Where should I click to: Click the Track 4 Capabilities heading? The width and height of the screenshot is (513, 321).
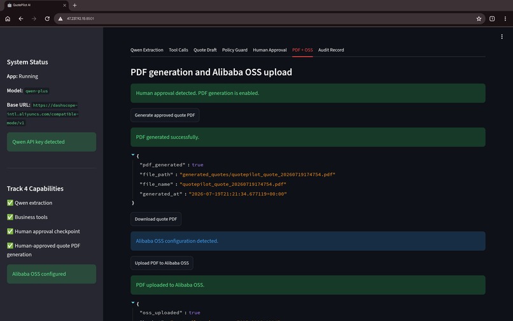point(35,189)
